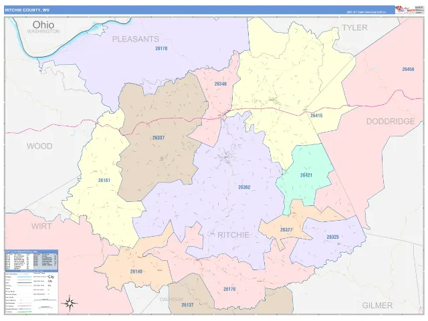Click the publisher logo in header

click(405, 9)
